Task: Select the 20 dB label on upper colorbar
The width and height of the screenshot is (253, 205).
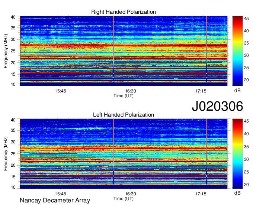Action: [246, 80]
